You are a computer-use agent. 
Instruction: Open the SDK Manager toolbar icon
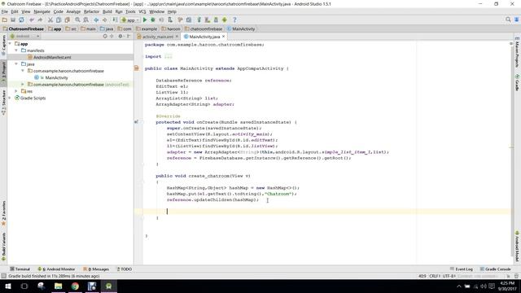pyautogui.click(x=216, y=20)
